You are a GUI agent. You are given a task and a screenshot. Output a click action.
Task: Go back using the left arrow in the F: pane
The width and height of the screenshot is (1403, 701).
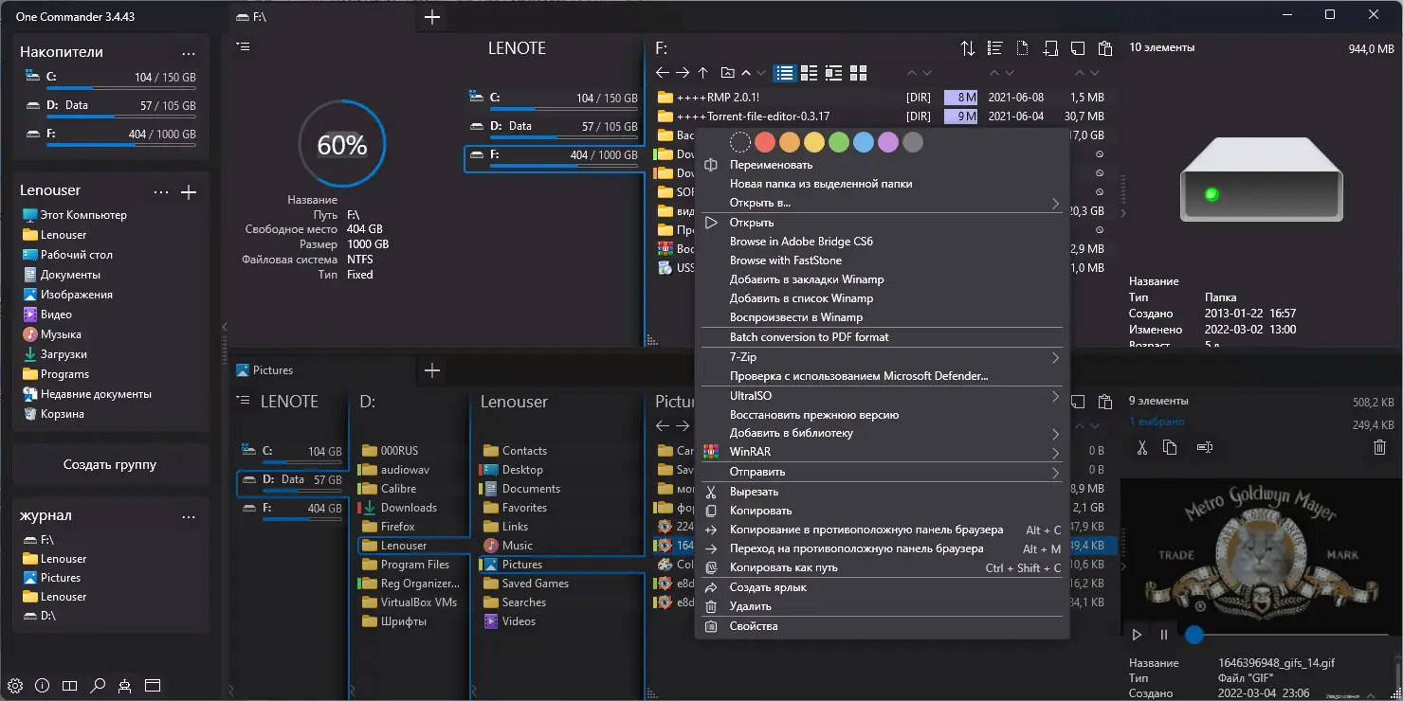pos(663,73)
